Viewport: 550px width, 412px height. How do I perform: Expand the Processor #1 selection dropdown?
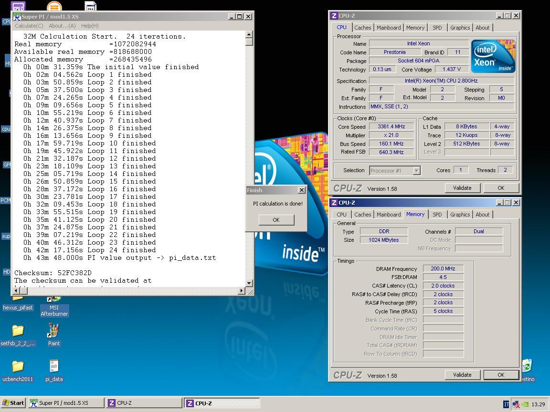tap(416, 171)
